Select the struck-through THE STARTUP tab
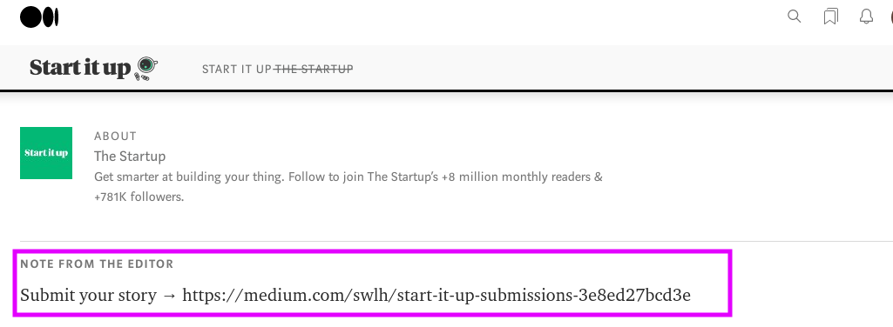The image size is (893, 327). (314, 70)
